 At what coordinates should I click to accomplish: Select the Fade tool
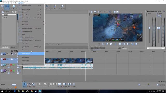click(34, 85)
